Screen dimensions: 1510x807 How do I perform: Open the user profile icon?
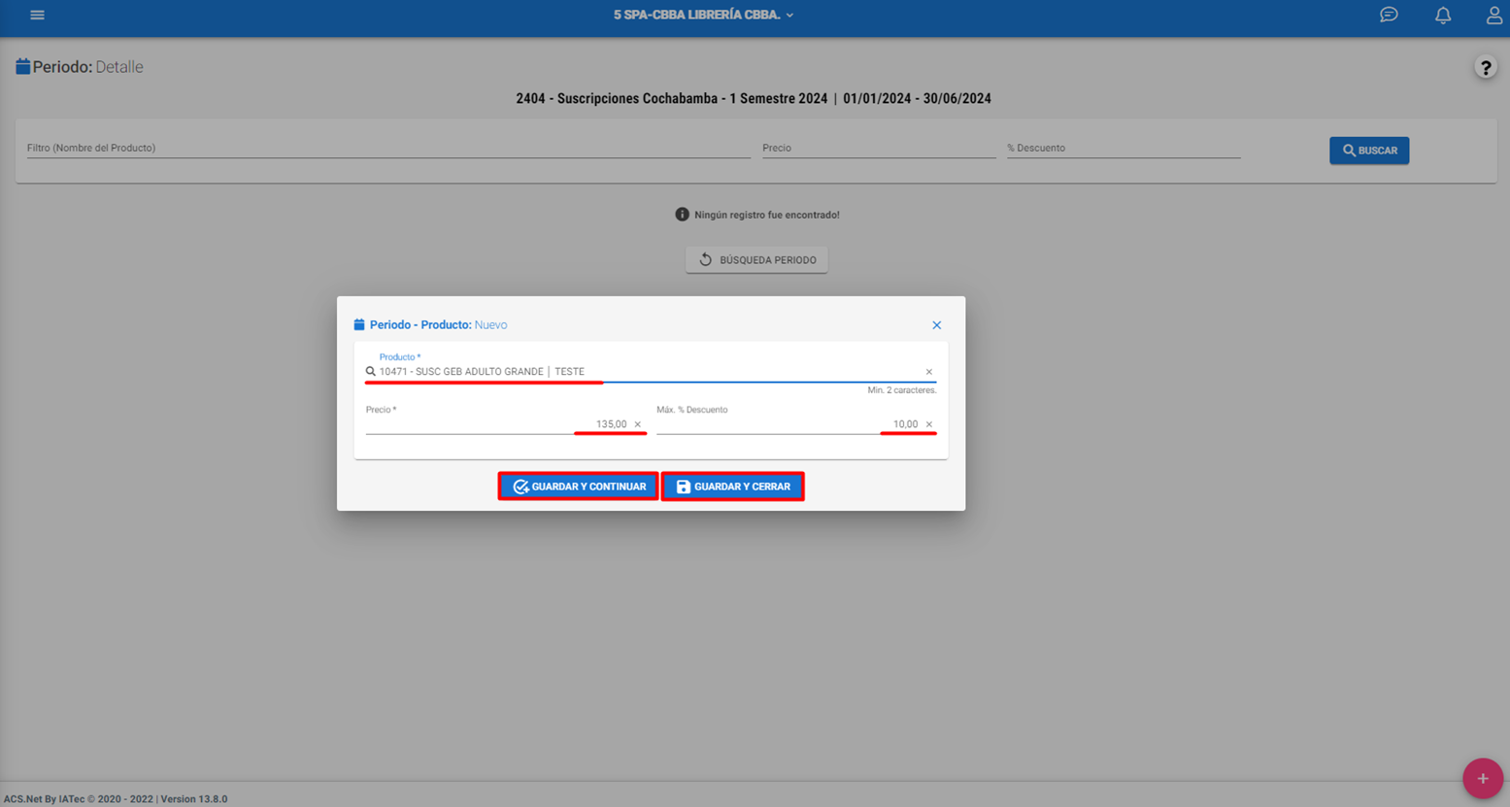(1493, 15)
